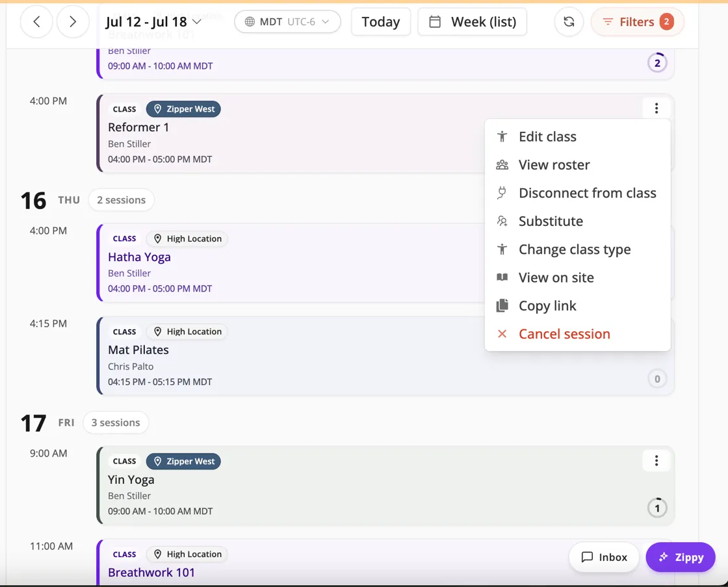The width and height of the screenshot is (728, 587).
Task: Click the plug icon beside Disconnect from class
Action: (x=502, y=193)
